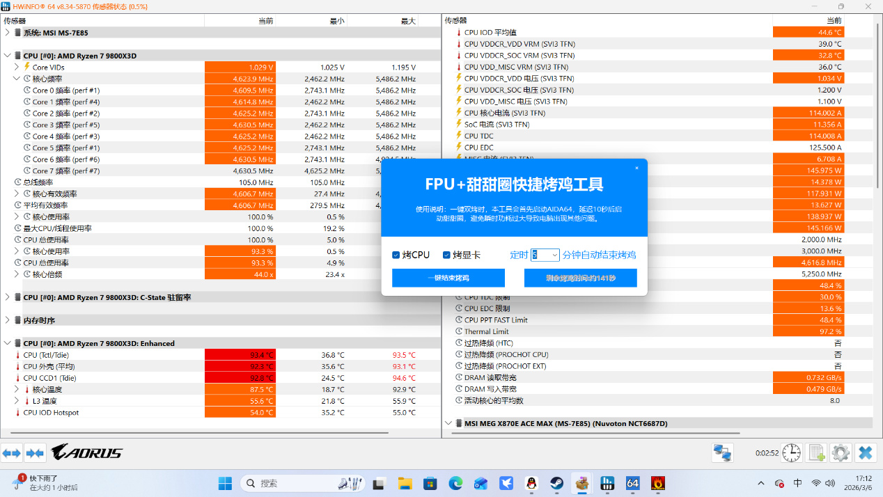Click the 一键结束烤鸡 button
Screen dimensions: 883x497
click(448, 278)
